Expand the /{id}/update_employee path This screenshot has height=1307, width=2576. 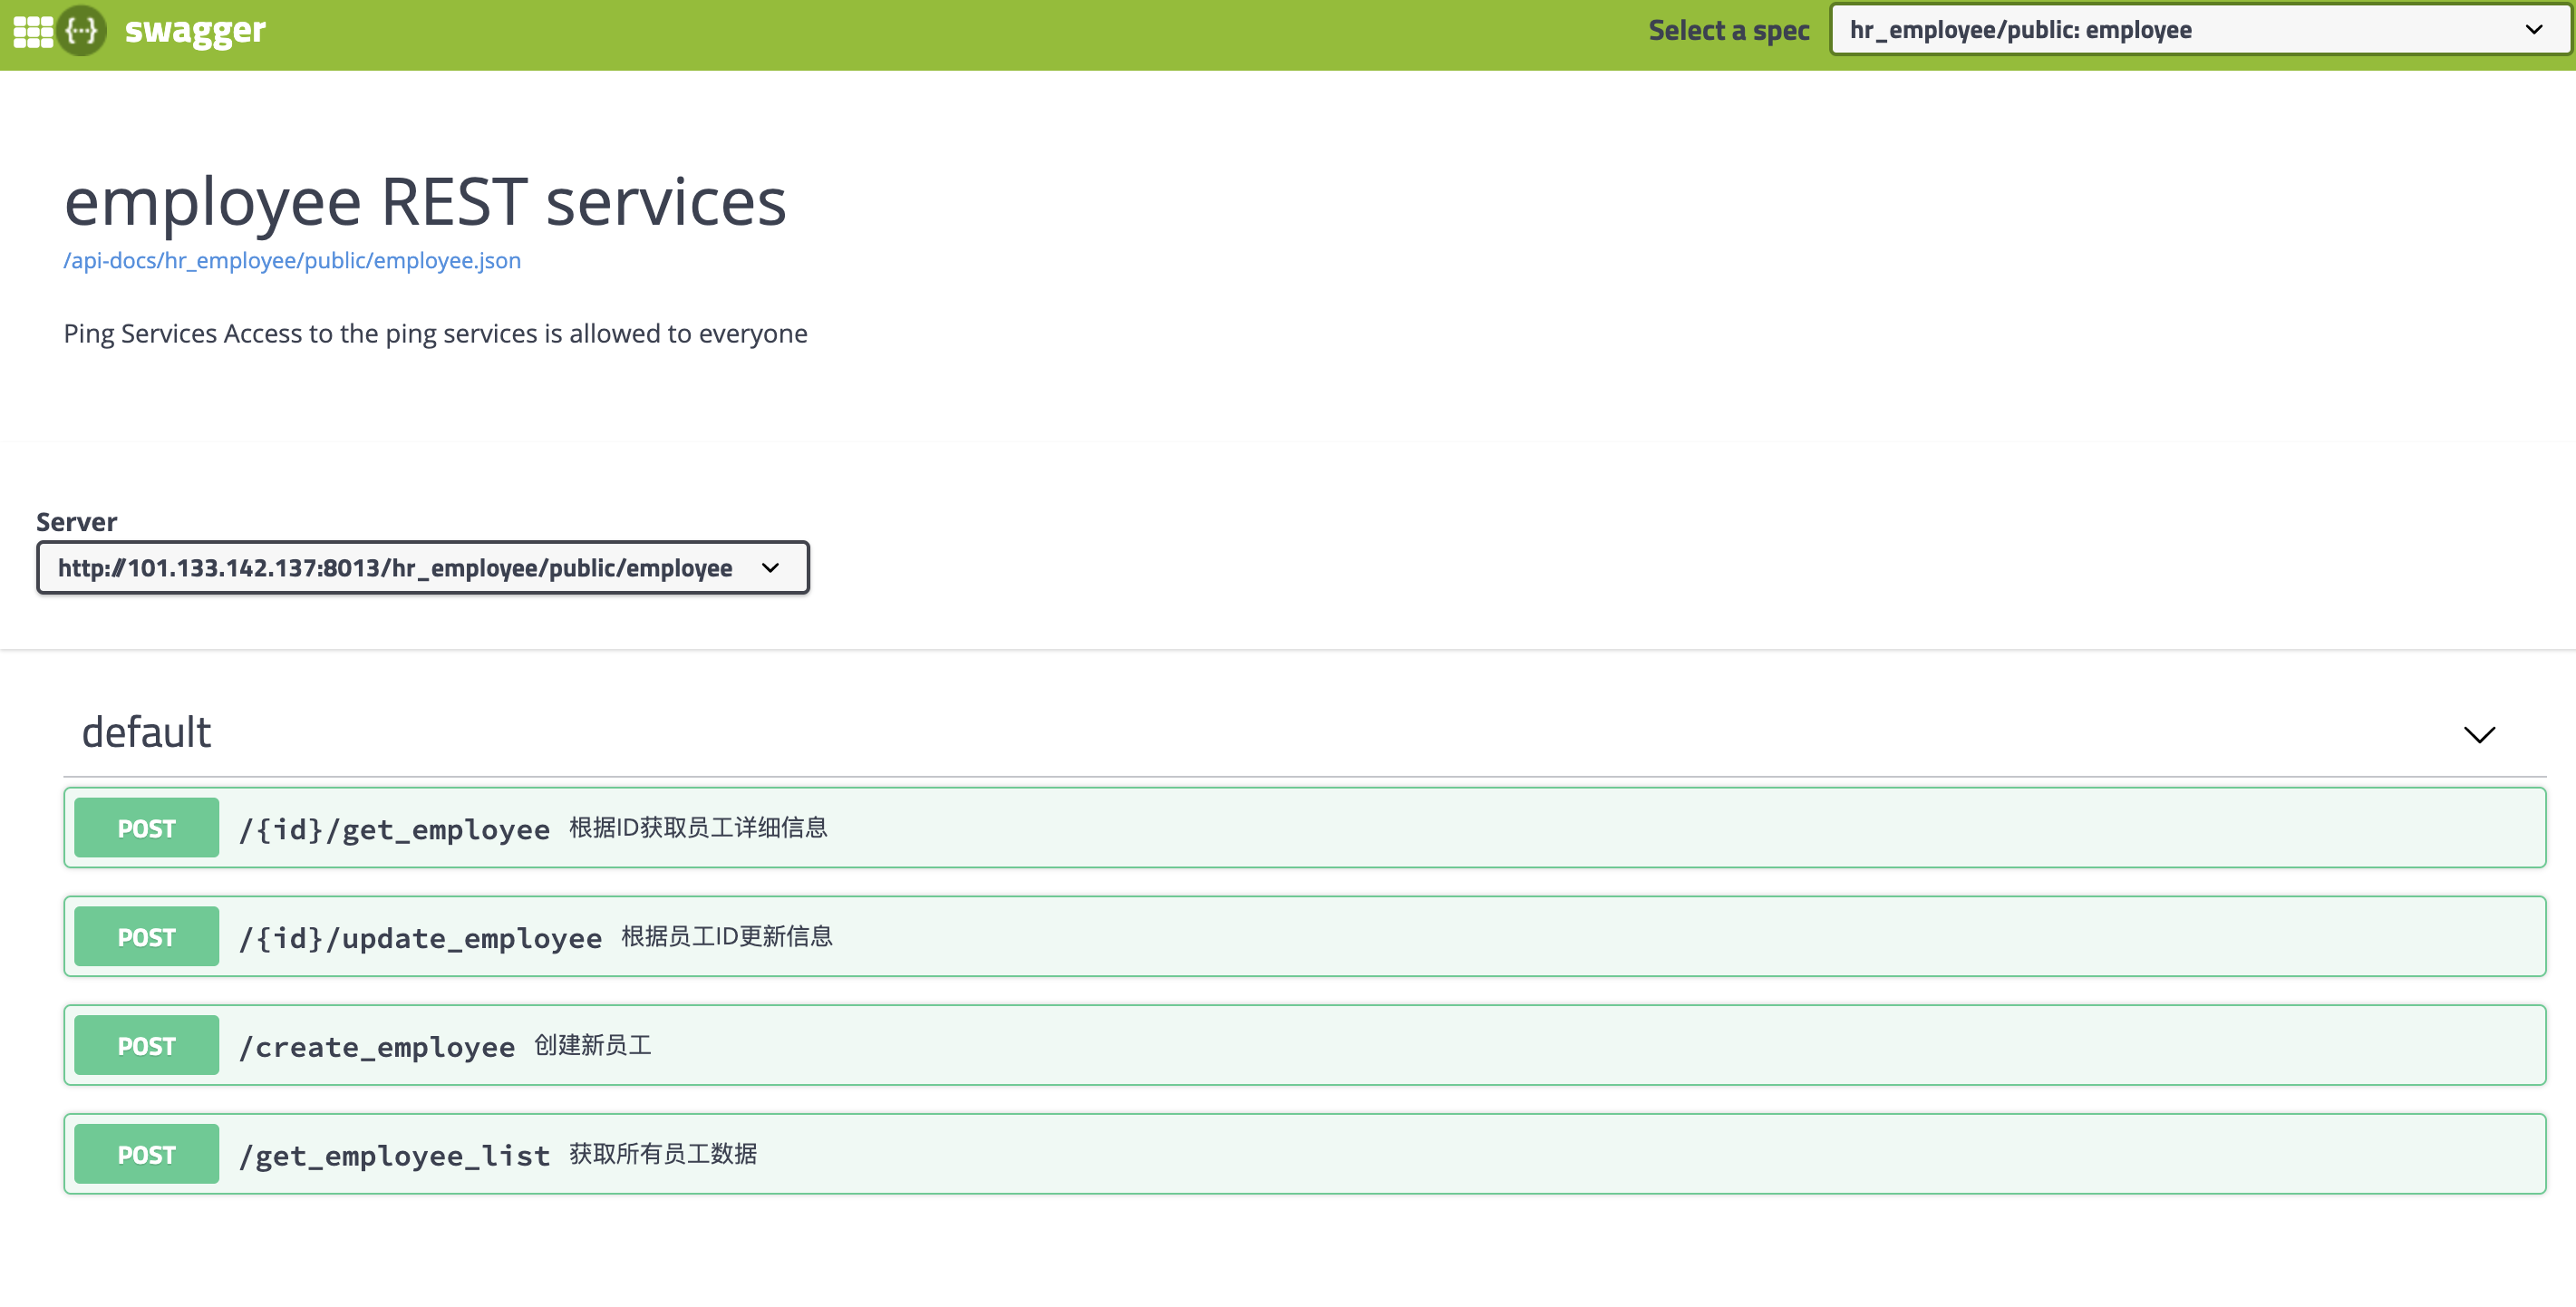point(420,938)
